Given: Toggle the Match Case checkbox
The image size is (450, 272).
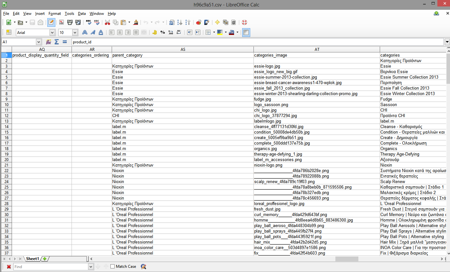Looking at the screenshot, I should click(112, 267).
